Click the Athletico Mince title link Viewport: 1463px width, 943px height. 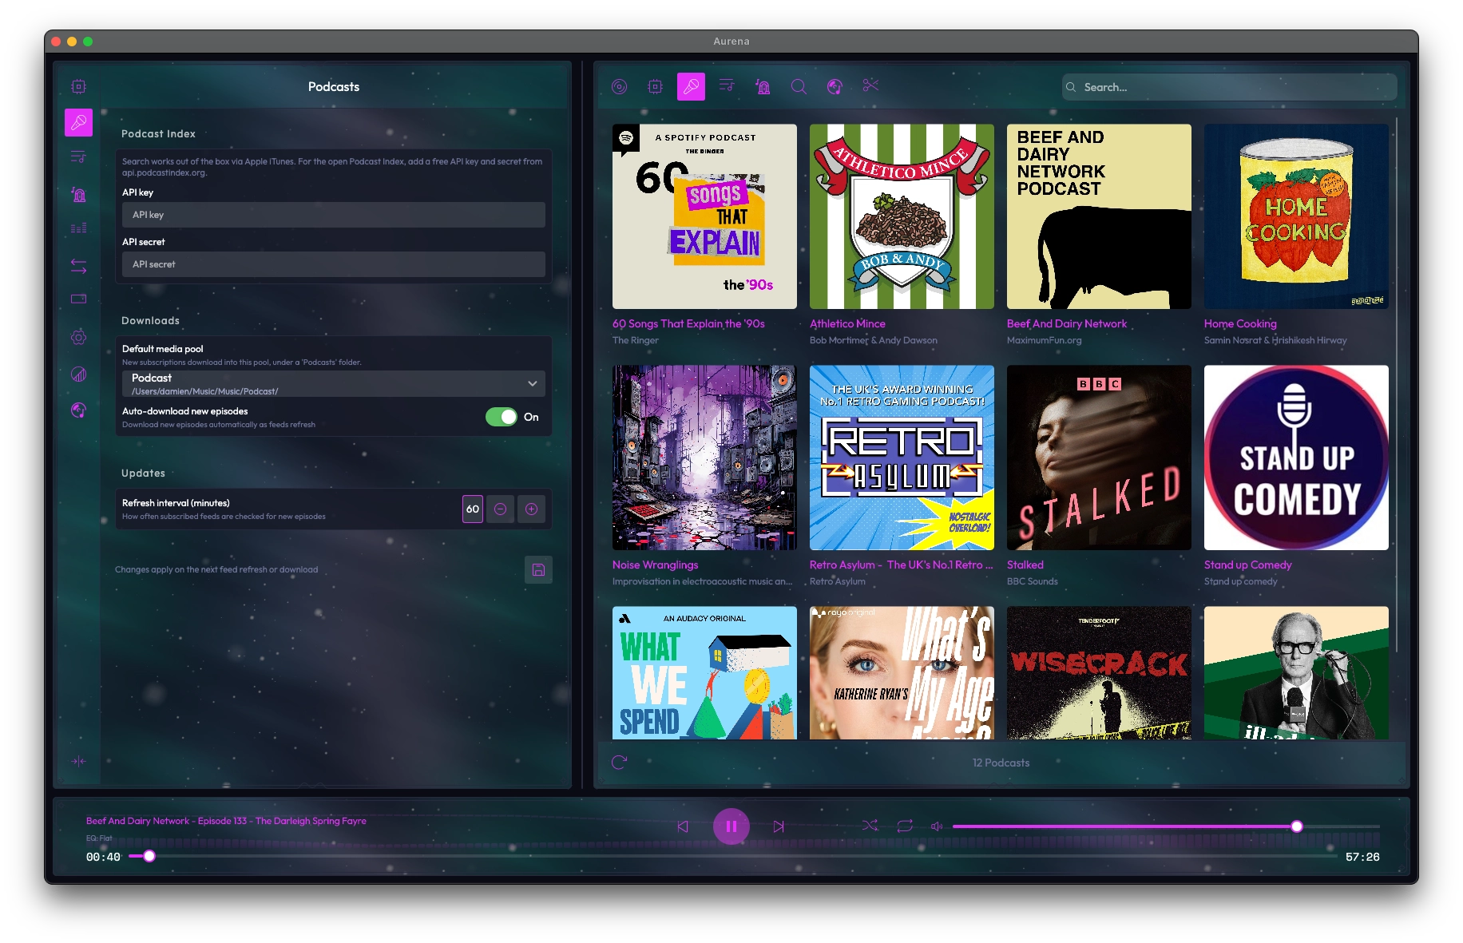pyautogui.click(x=847, y=323)
